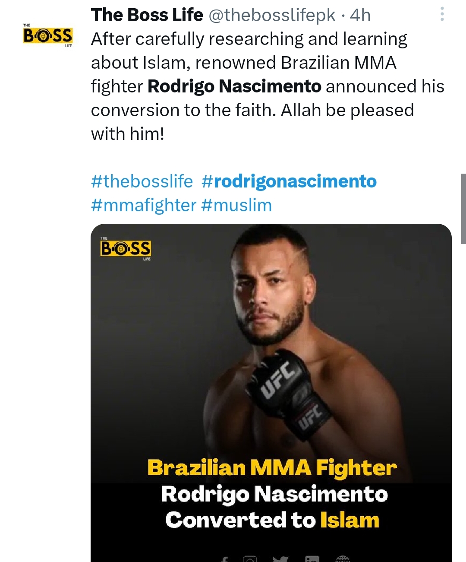Open the #mmafighter hashtag
This screenshot has height=562, width=466.
pyautogui.click(x=143, y=205)
